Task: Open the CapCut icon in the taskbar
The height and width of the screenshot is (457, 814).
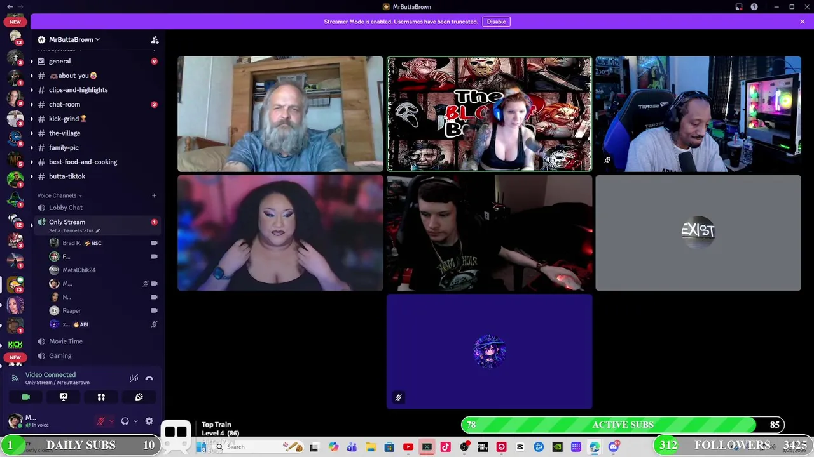Action: [520, 447]
